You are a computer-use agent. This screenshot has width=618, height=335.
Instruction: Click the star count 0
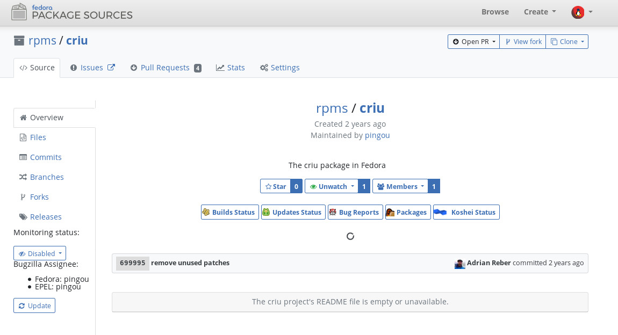pyautogui.click(x=297, y=186)
